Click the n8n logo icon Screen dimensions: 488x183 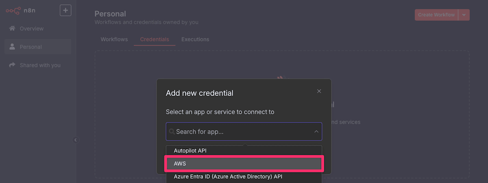[13, 10]
